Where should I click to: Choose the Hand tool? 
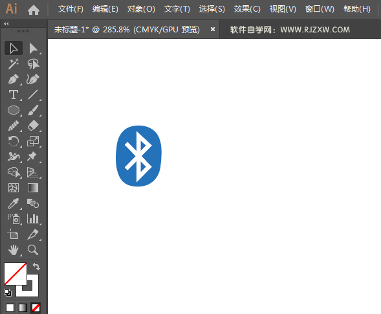pos(14,250)
